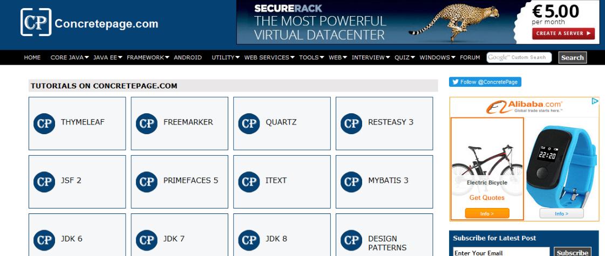Expand the Interview dropdown menu
This screenshot has width=605, height=256.
(x=371, y=58)
